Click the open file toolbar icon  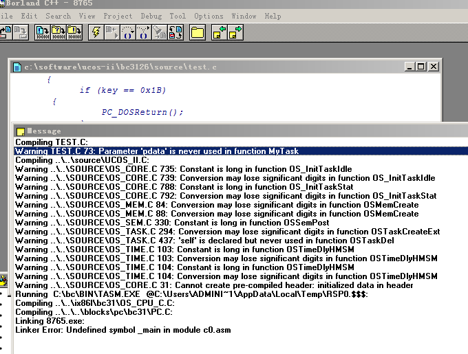[5, 32]
